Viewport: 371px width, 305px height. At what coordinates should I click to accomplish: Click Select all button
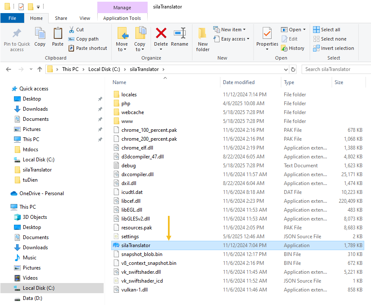tap(327, 30)
